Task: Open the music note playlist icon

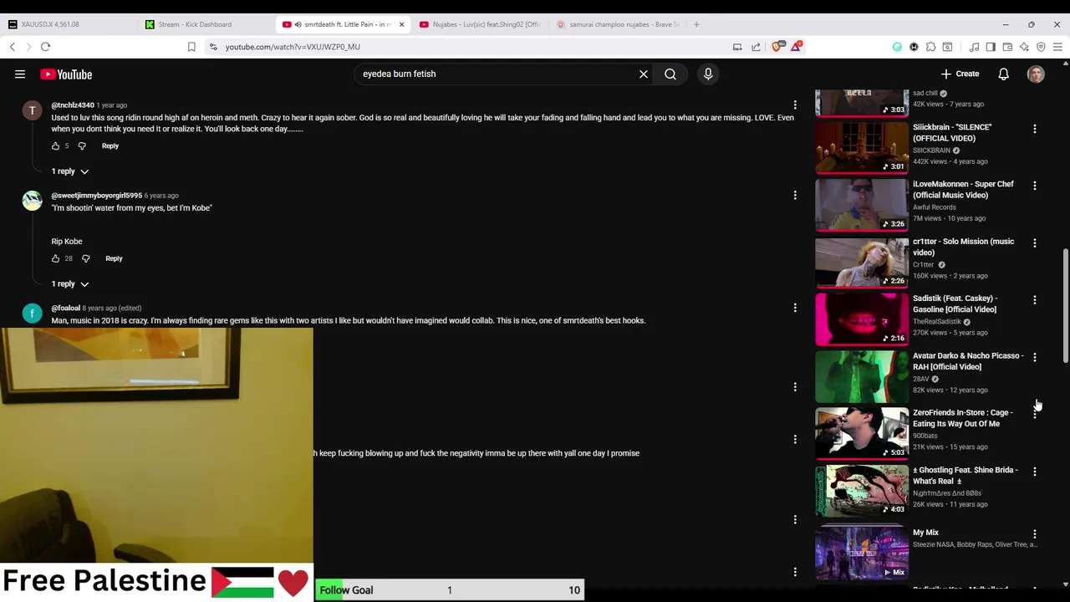Action: point(974,47)
